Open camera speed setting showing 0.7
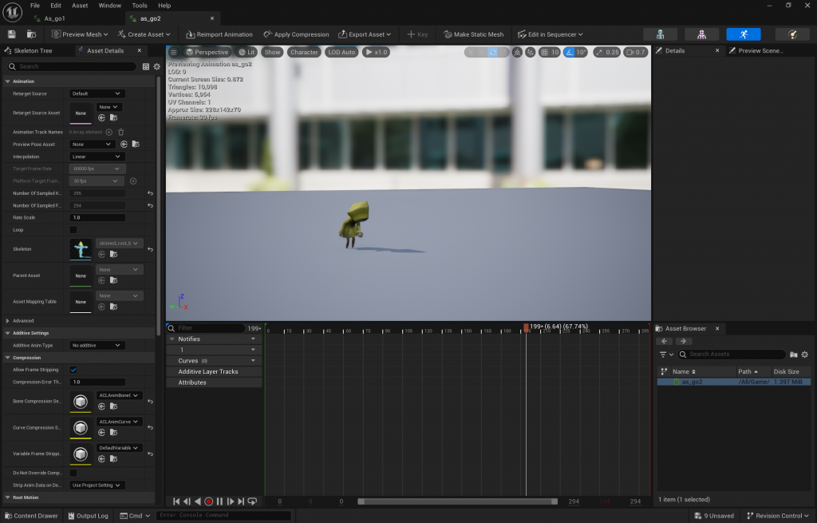 (636, 52)
